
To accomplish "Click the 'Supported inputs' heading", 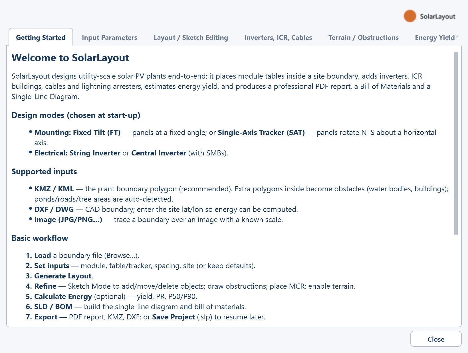I will (44, 171).
